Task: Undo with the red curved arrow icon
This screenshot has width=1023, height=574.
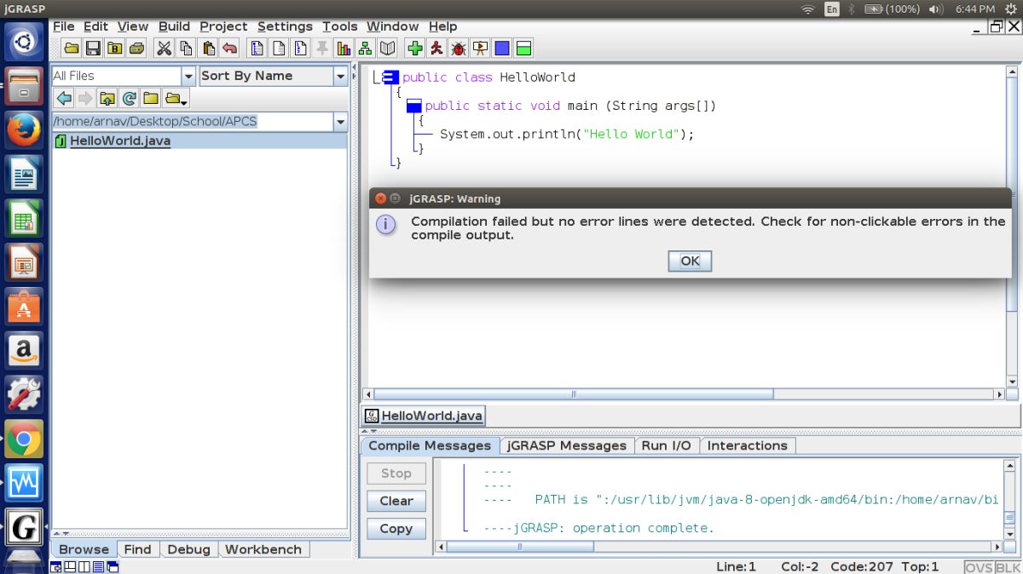Action: tap(230, 48)
